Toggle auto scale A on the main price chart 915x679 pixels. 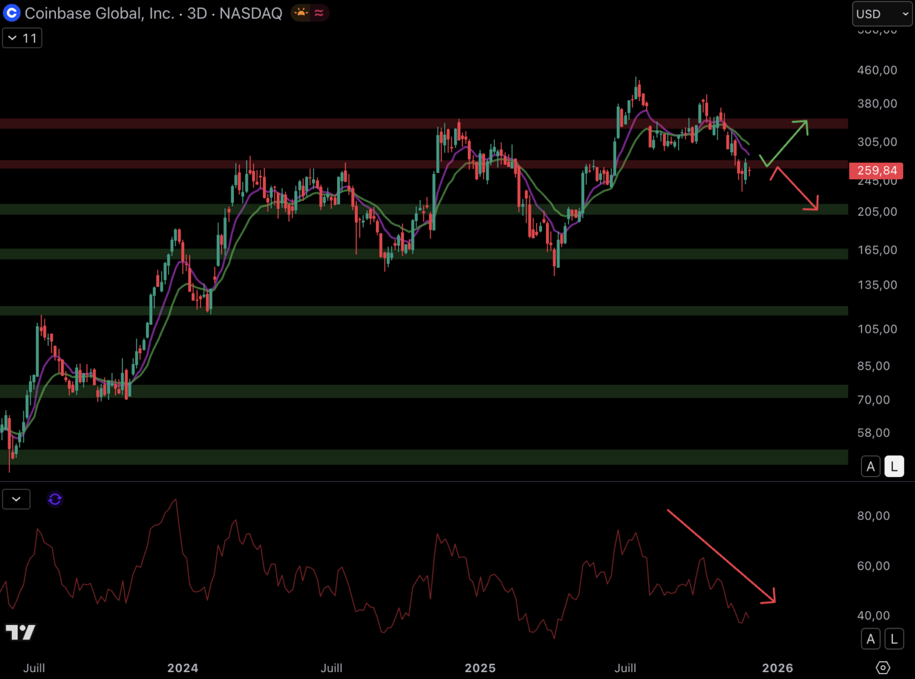[x=870, y=466]
